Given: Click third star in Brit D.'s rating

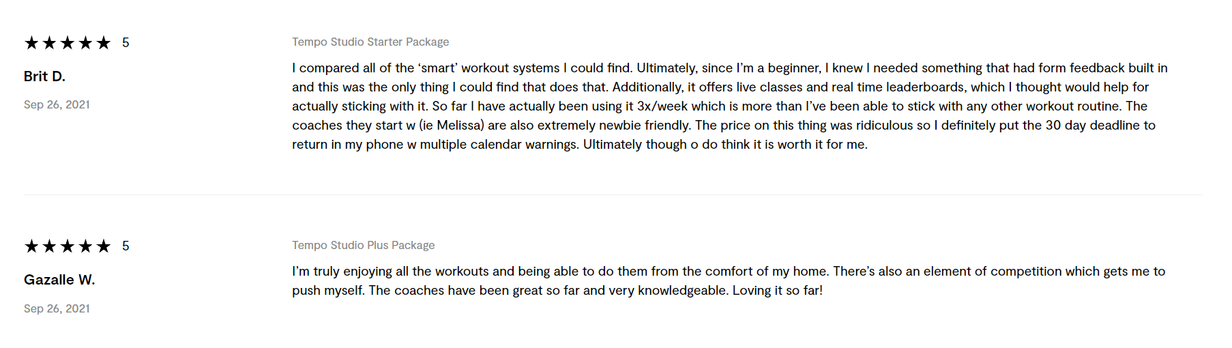Looking at the screenshot, I should (68, 43).
